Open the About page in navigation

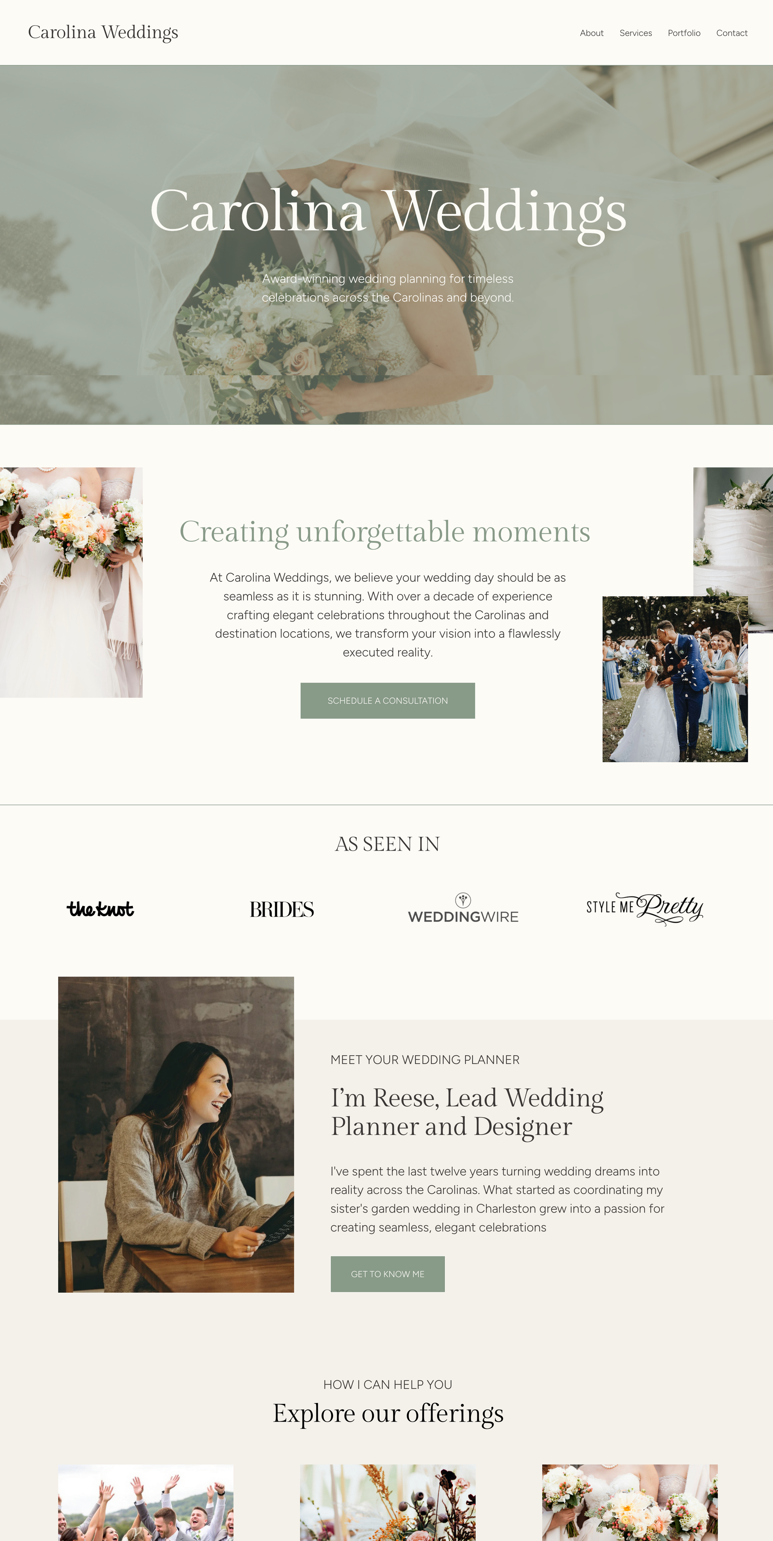591,33
